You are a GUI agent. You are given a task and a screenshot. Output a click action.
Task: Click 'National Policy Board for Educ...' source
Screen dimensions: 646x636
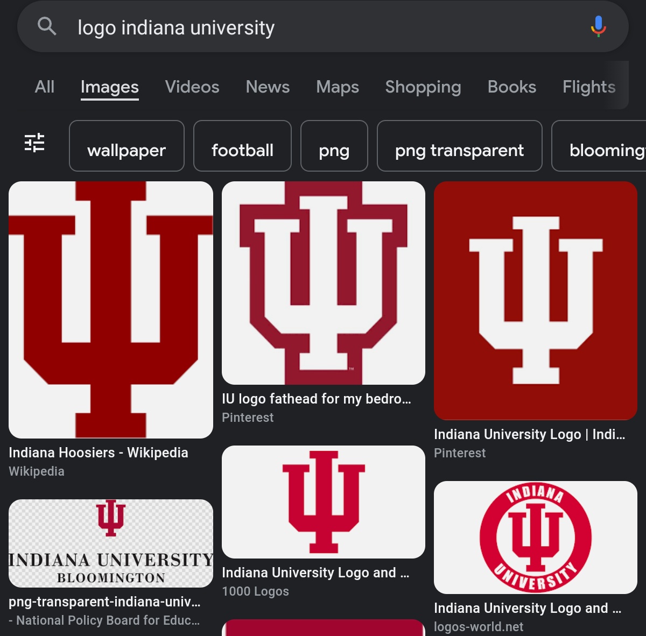pyautogui.click(x=104, y=620)
